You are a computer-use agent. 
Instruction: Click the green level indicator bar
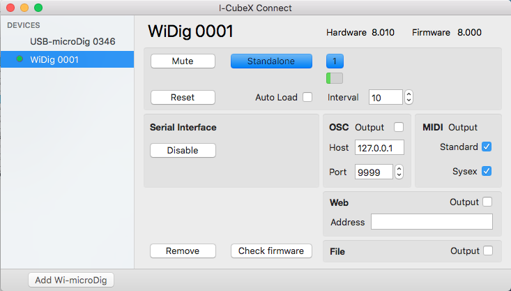coord(335,78)
